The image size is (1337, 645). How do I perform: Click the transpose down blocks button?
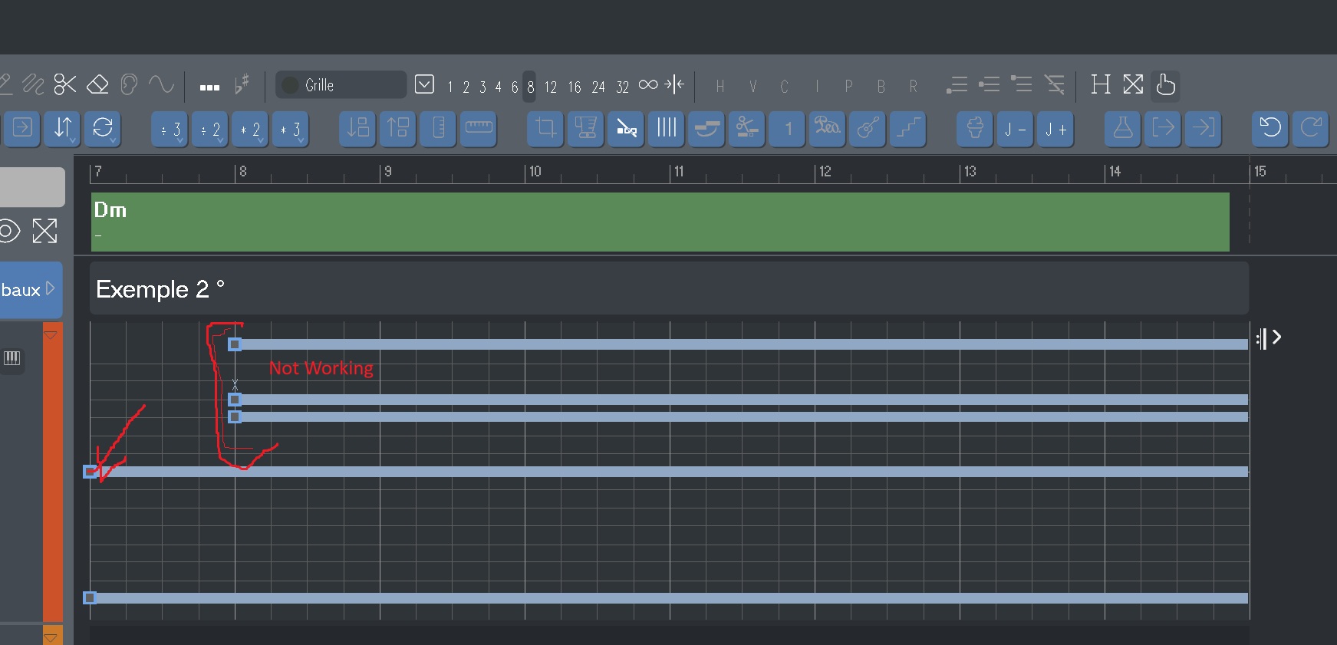click(357, 128)
